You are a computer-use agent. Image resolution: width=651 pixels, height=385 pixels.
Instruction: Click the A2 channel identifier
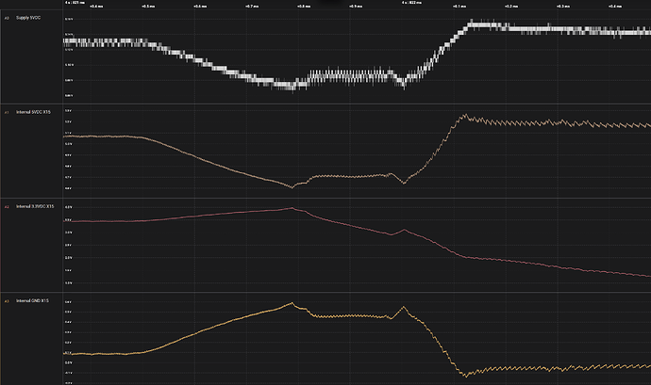tap(7, 206)
